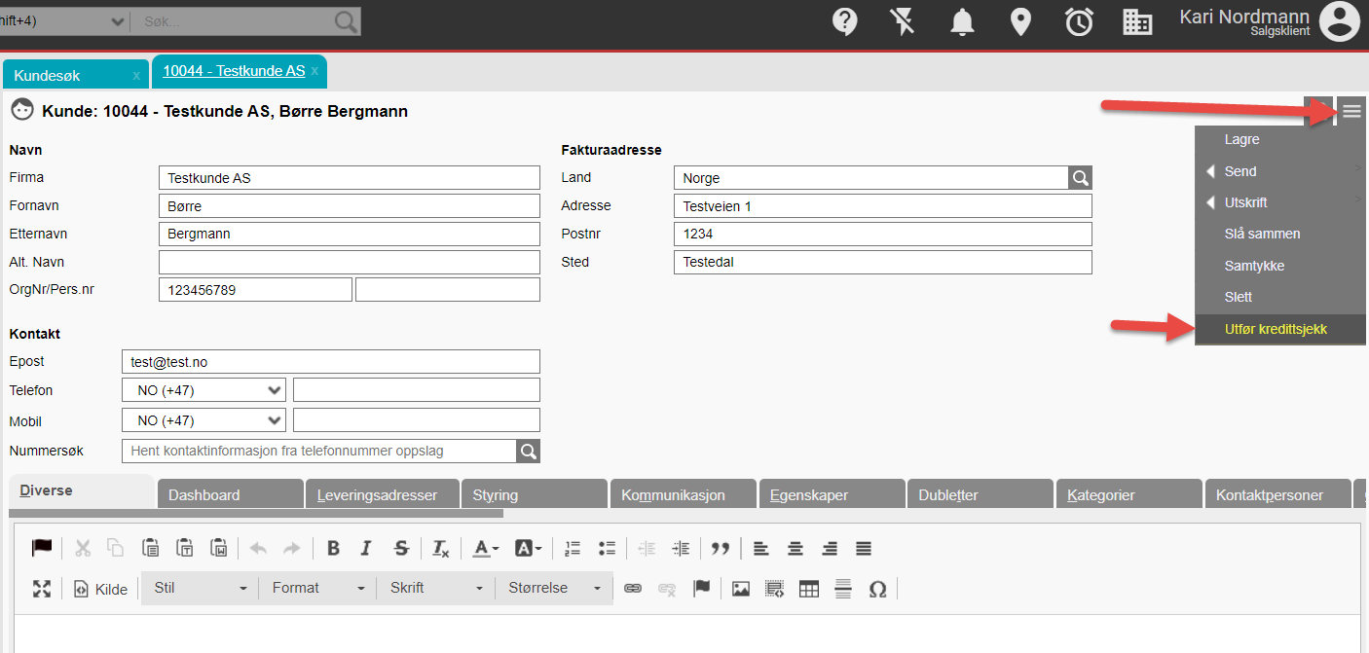The width and height of the screenshot is (1369, 653).
Task: Insert a hyperlink
Action: point(633,588)
